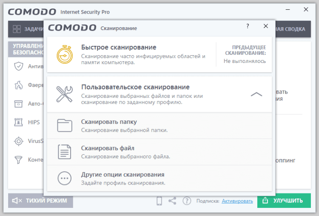319x216 pixels.
Task: Open Другие опции сканирования
Action: point(159,179)
